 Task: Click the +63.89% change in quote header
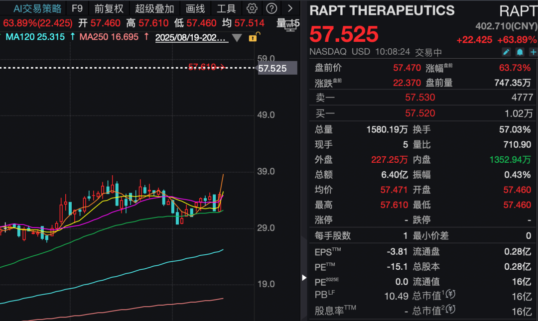coord(517,40)
